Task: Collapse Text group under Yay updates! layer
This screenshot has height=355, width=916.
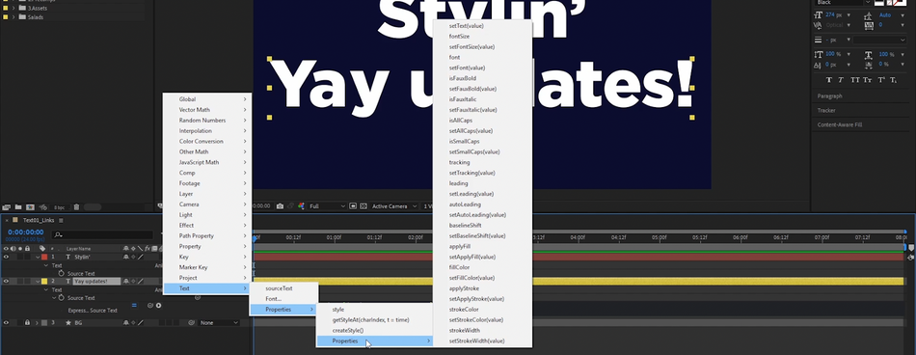Action: 45,290
